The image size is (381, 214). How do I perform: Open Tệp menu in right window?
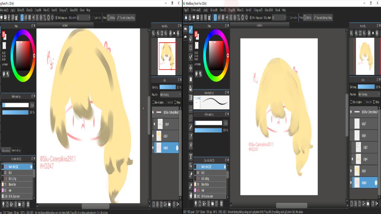click(x=186, y=10)
